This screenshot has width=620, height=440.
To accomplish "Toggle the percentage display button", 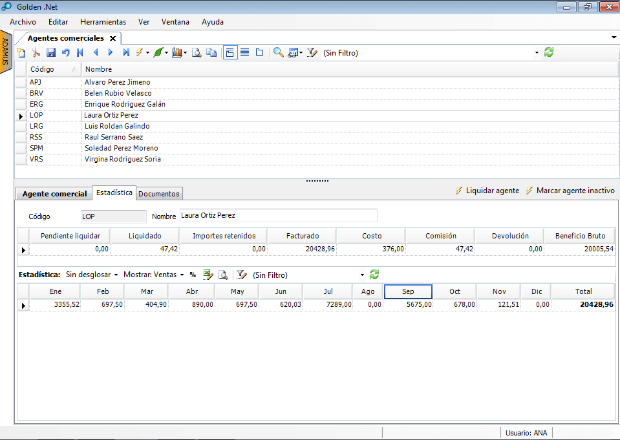I will pyautogui.click(x=193, y=275).
